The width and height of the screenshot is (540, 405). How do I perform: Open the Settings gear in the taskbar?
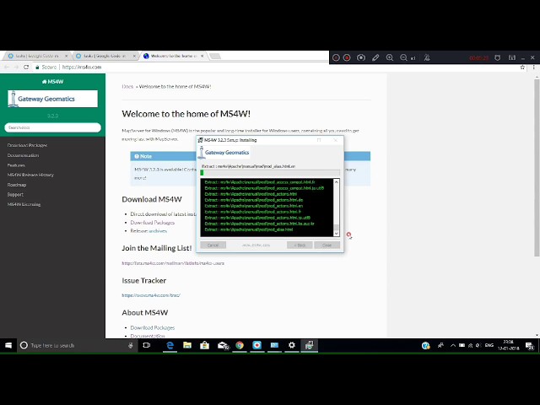tap(292, 345)
